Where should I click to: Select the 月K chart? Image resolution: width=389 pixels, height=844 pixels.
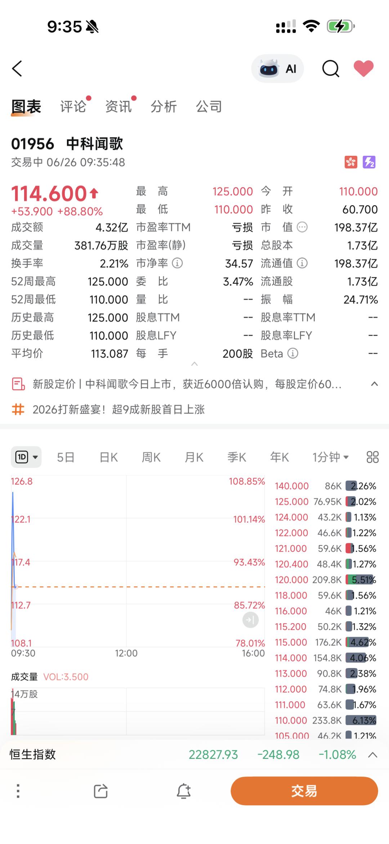(194, 457)
